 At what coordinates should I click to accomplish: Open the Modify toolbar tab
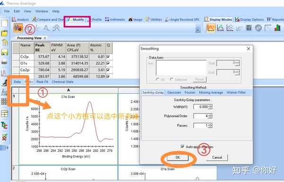pos(76,19)
